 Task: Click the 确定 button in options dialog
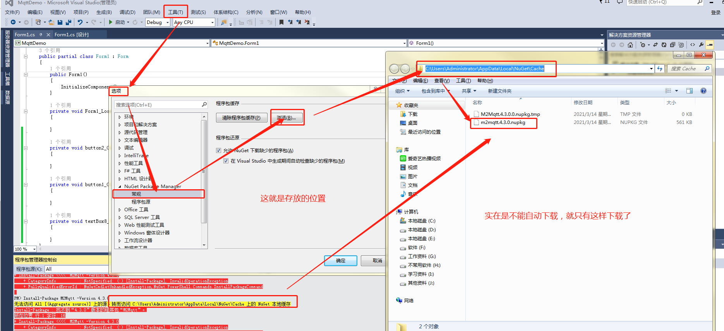click(341, 261)
